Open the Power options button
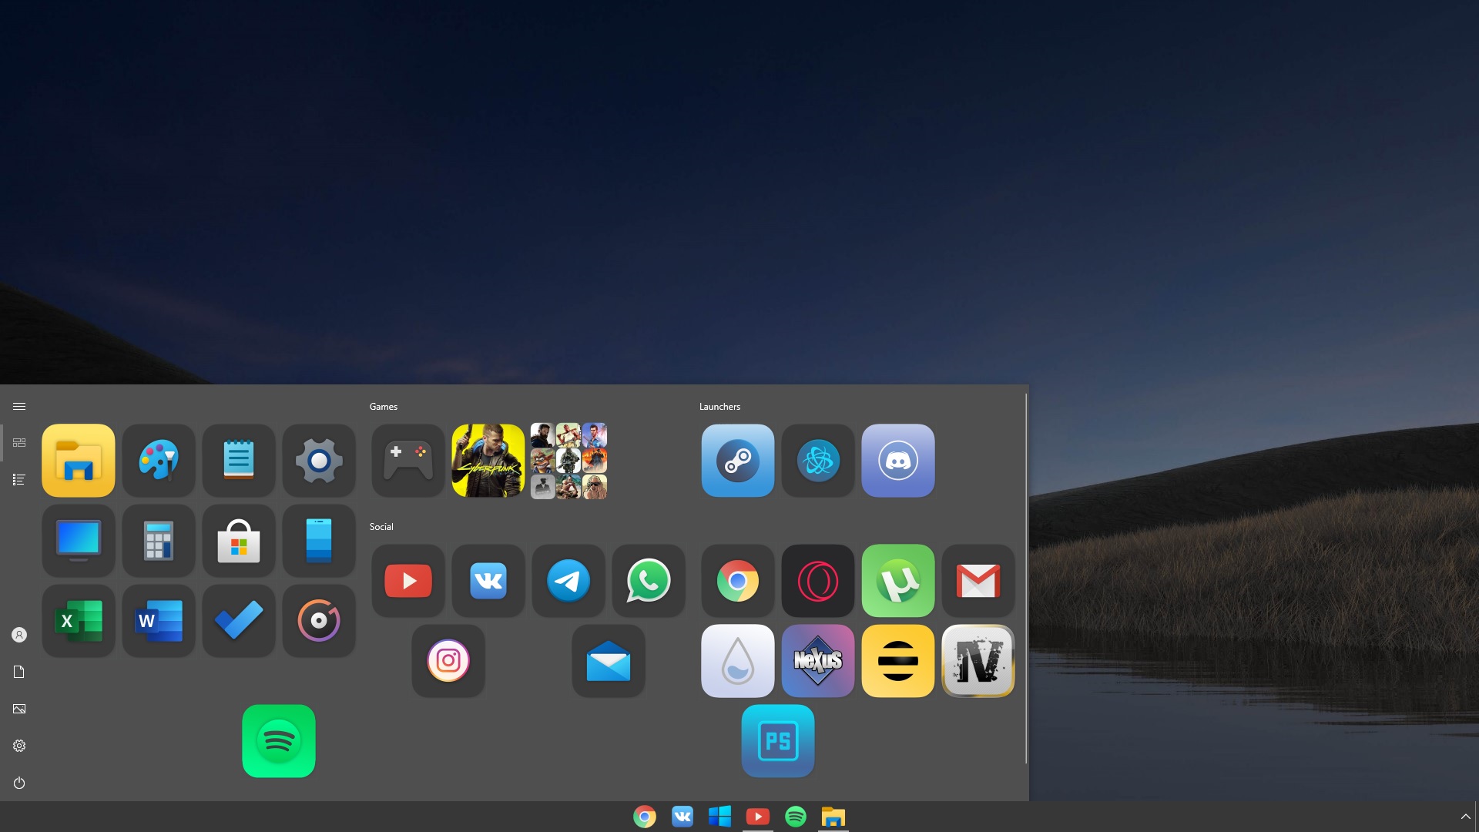 (19, 783)
